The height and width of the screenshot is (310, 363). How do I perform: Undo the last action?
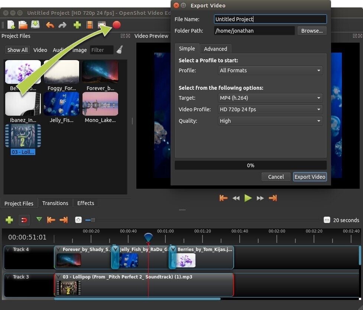click(50, 25)
